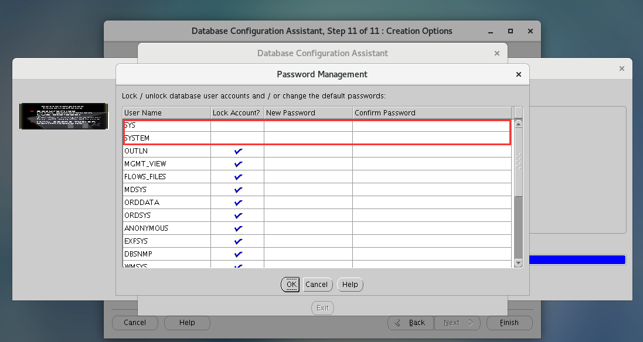Toggle Lock Account for SYS

pos(237,125)
